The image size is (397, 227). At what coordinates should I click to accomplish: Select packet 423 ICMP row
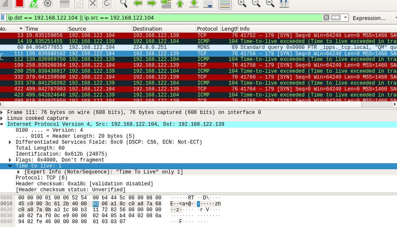pos(198,95)
